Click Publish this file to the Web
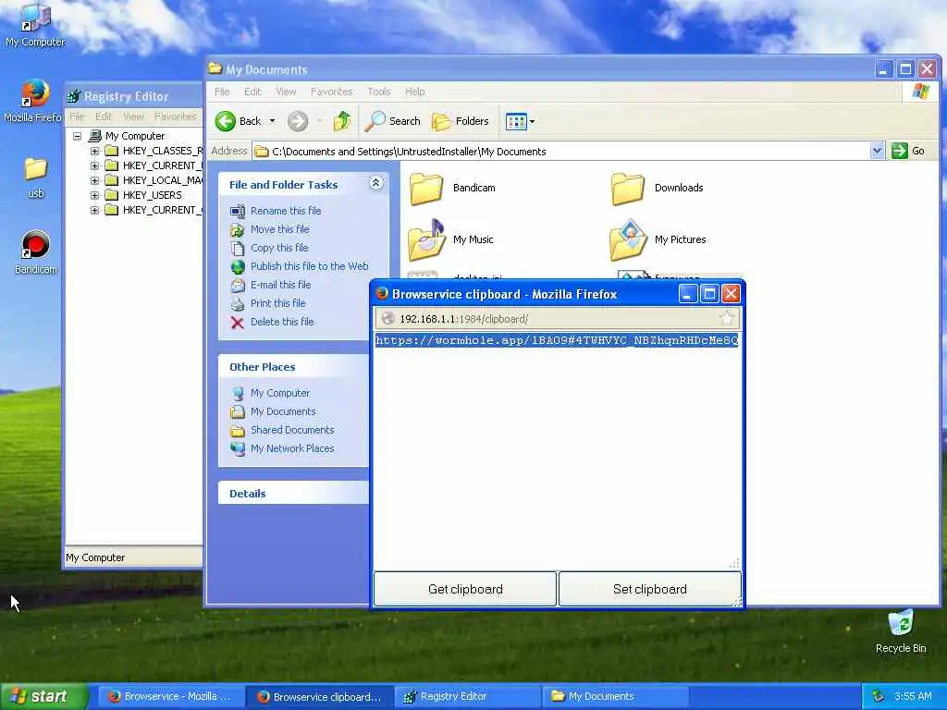Viewport: 947px width, 710px height. [309, 266]
